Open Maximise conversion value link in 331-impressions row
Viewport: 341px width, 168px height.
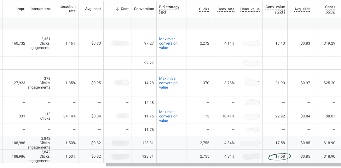pos(168,116)
